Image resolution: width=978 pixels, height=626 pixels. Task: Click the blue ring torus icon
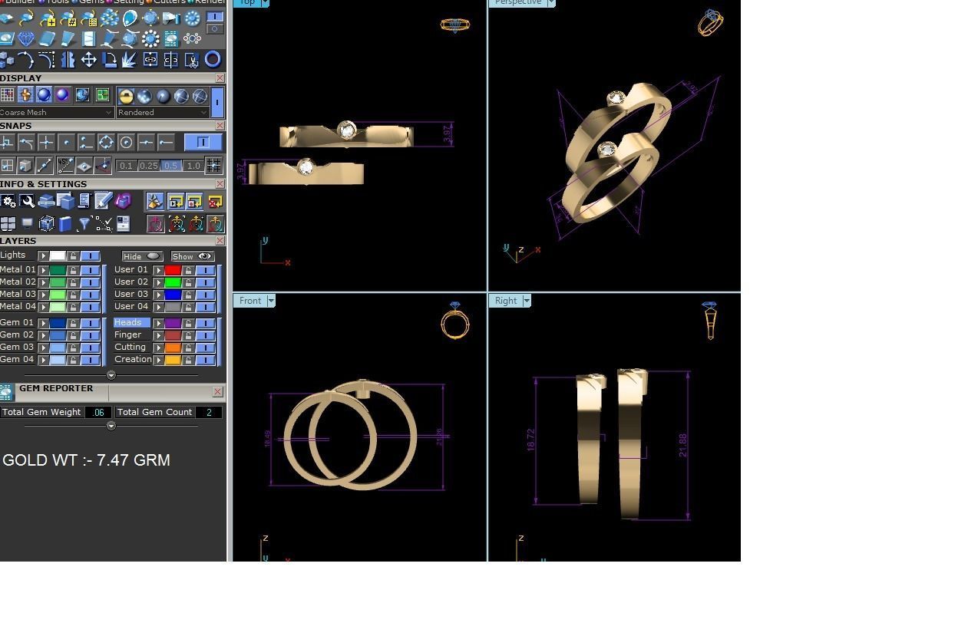[x=213, y=59]
